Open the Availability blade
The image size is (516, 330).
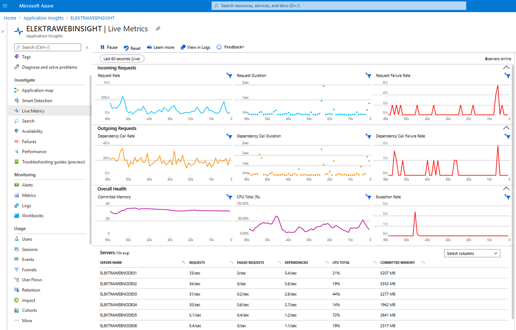point(33,131)
